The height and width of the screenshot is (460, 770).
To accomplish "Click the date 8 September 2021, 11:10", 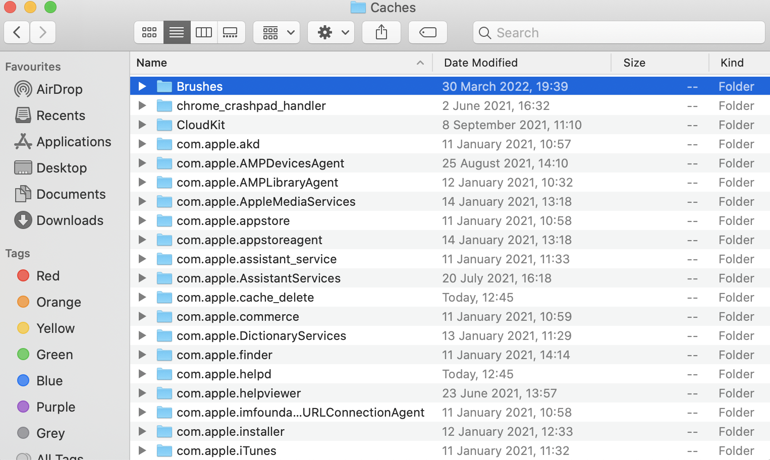I will coord(512,125).
